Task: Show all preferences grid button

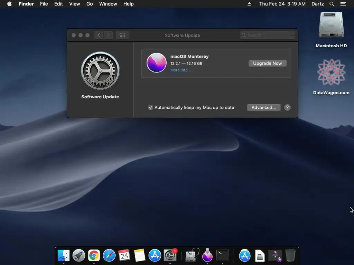Action: [122, 35]
